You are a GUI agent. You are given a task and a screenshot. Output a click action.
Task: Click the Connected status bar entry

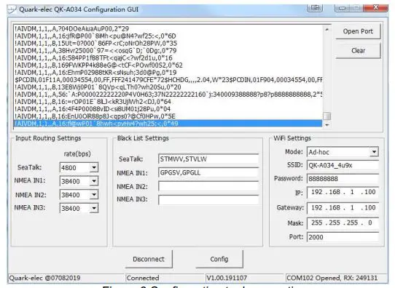pos(143,278)
